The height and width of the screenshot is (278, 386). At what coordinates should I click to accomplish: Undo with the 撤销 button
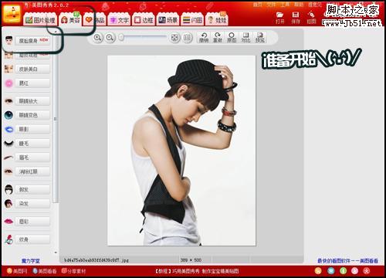[x=204, y=38]
